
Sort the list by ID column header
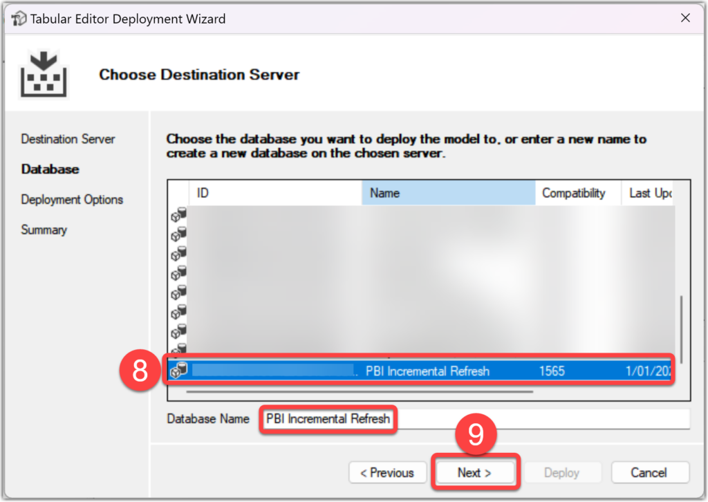(275, 193)
